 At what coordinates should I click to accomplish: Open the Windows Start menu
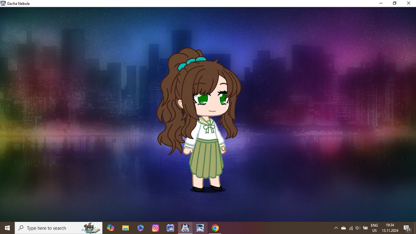coord(7,228)
